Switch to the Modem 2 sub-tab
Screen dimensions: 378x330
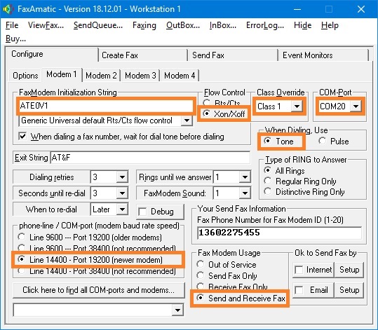[101, 76]
